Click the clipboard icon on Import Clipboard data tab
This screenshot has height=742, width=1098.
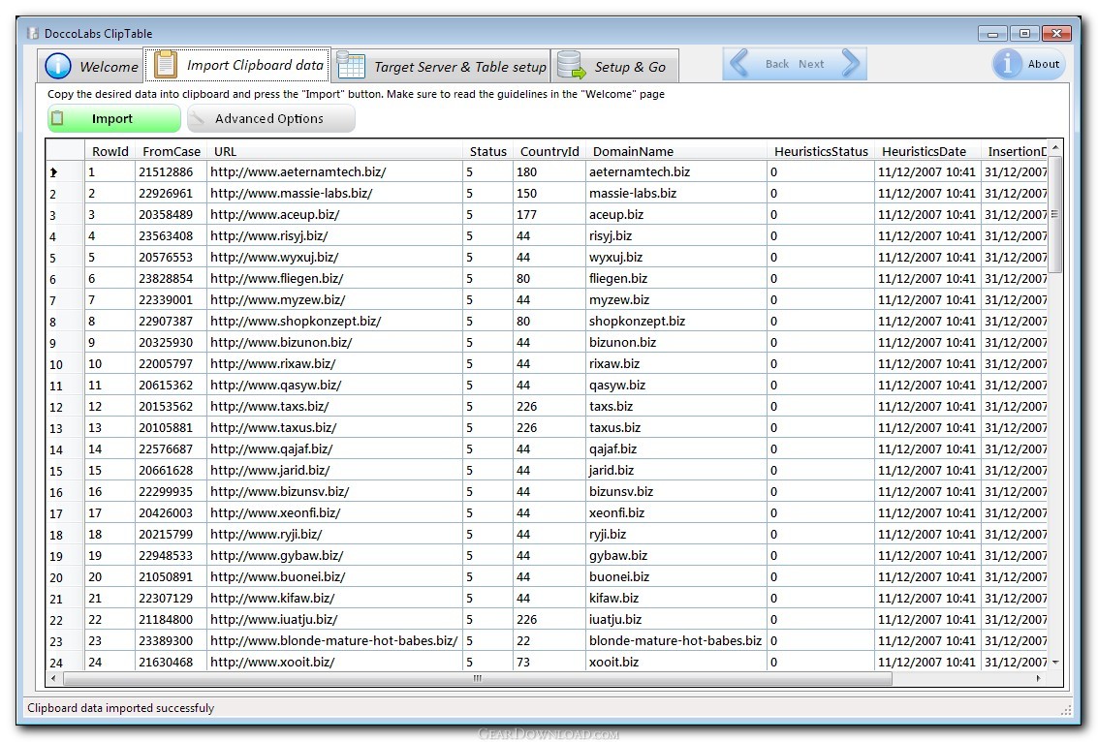pyautogui.click(x=166, y=64)
